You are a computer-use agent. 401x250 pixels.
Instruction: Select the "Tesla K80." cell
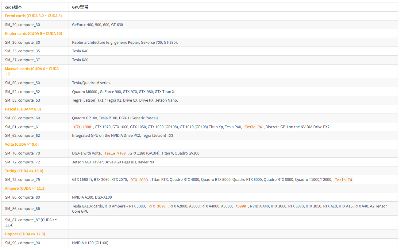[233, 60]
